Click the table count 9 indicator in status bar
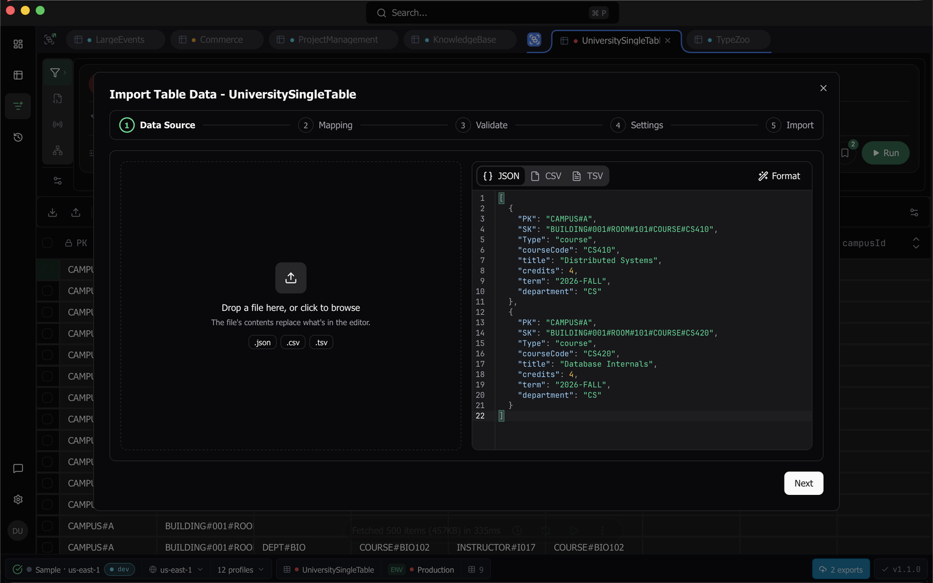 pos(476,569)
